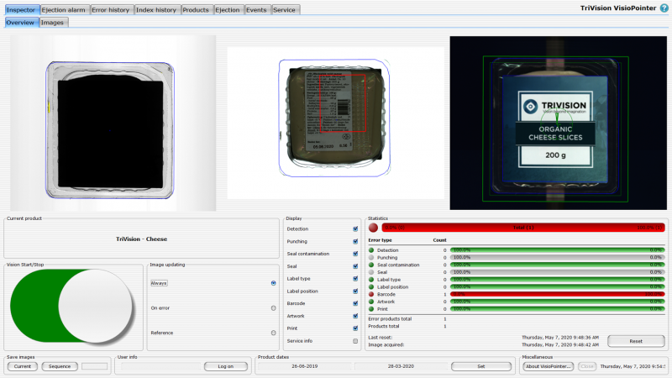Click the Current save images button

pyautogui.click(x=23, y=366)
